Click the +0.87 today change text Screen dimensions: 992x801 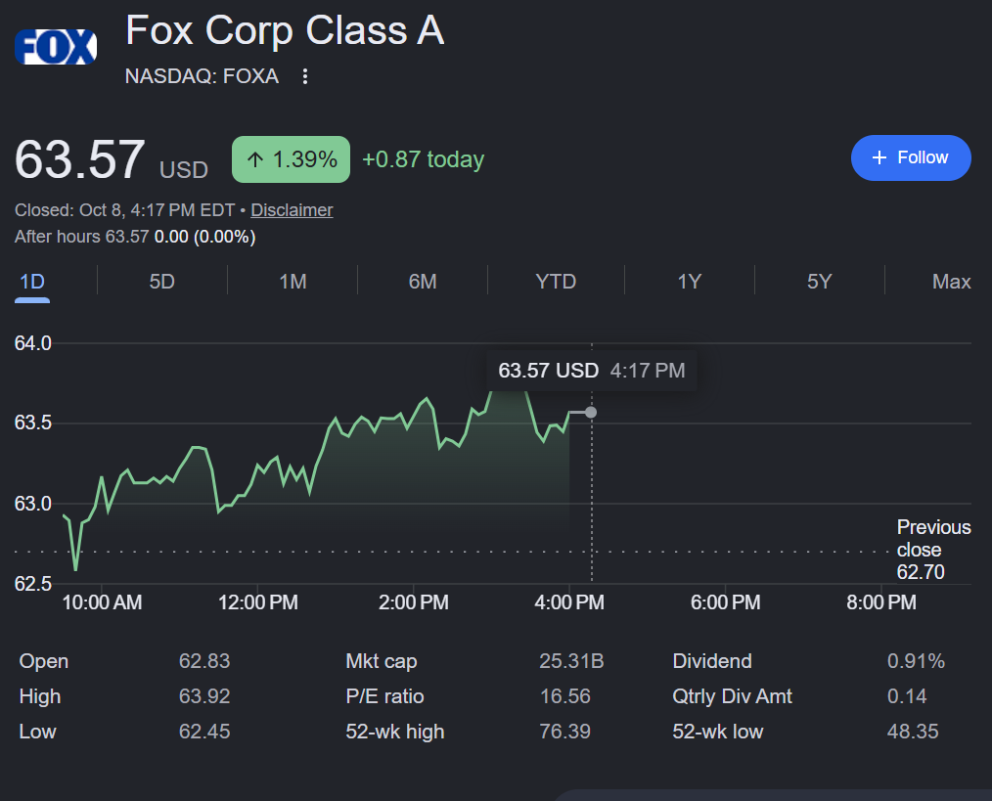click(424, 159)
